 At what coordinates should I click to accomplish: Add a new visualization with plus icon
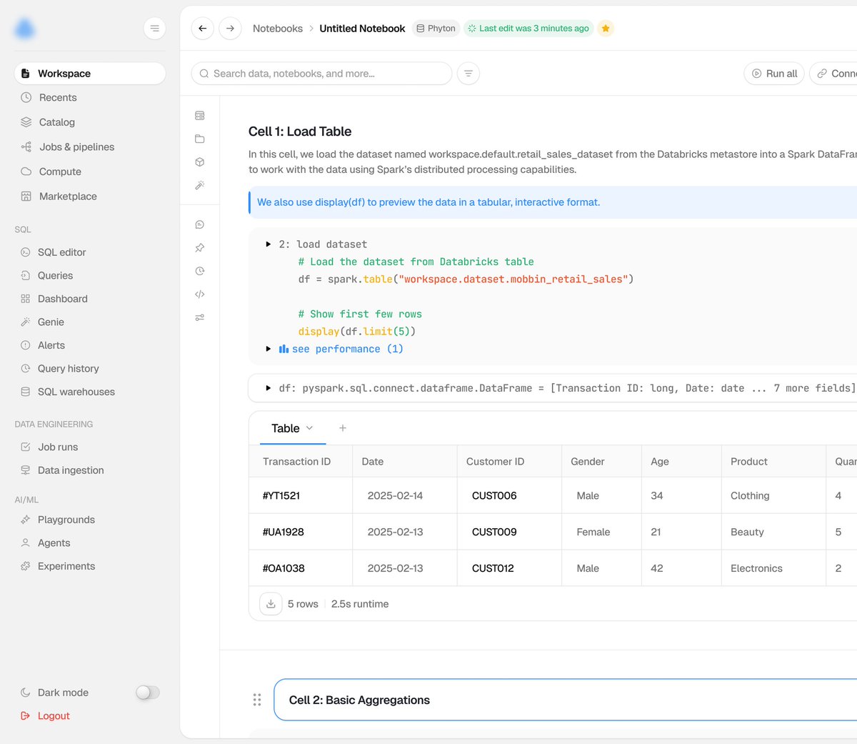(343, 428)
